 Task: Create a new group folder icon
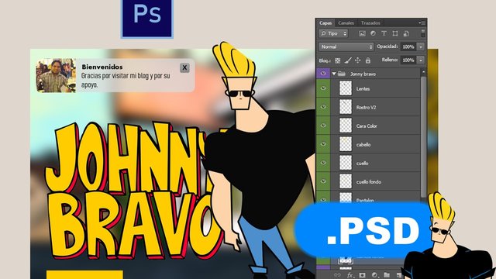(387, 275)
